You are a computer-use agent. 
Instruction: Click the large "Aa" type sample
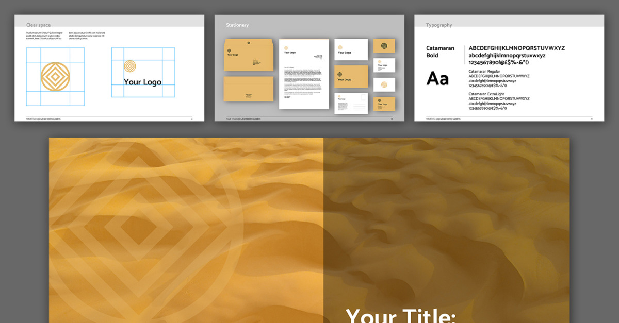tap(437, 79)
